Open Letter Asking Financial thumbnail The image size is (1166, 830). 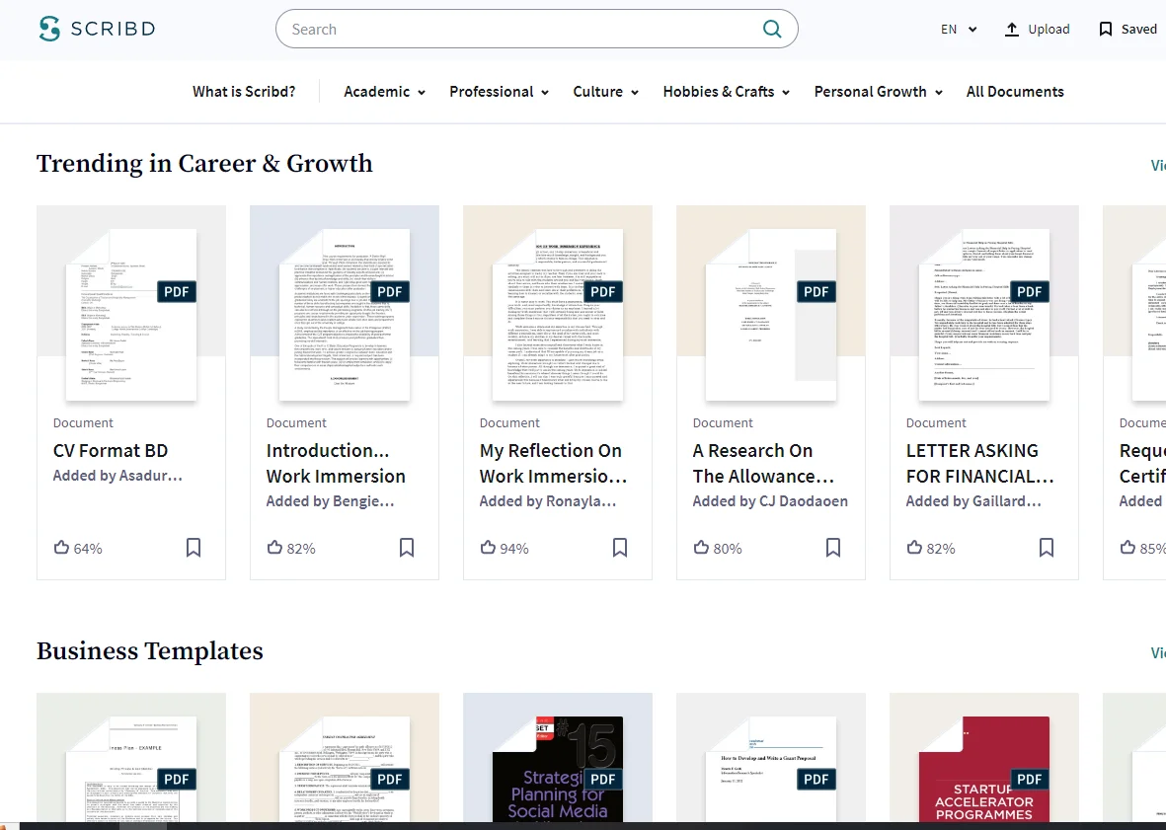point(983,314)
